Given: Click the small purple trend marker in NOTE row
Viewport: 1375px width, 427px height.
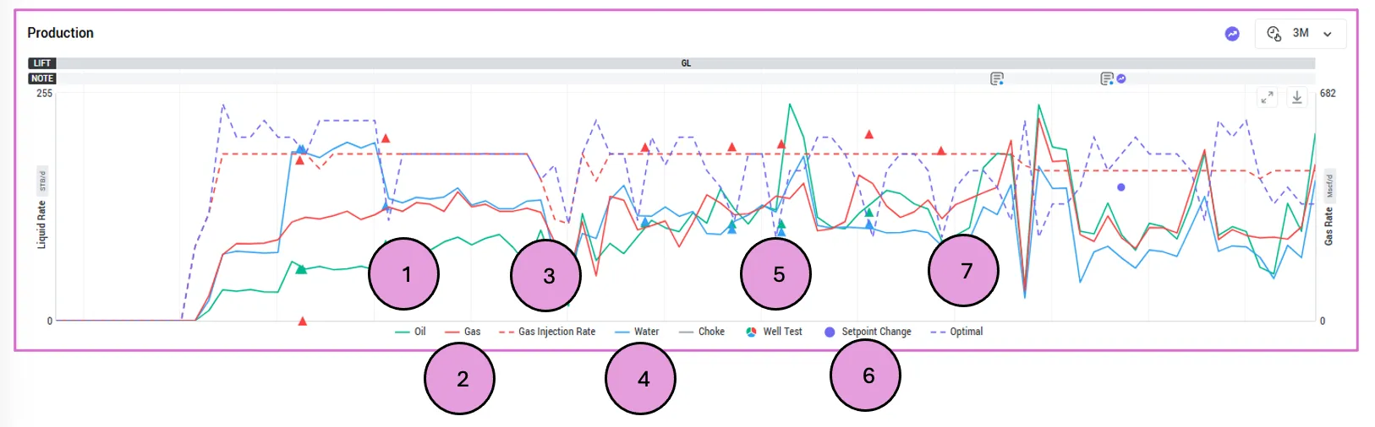Looking at the screenshot, I should (x=1121, y=78).
